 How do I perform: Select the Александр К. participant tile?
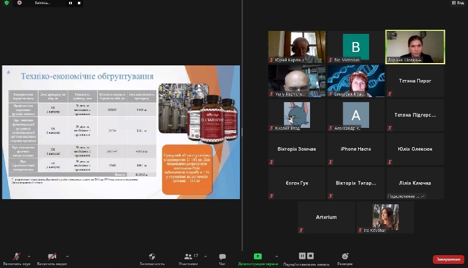pyautogui.click(x=356, y=115)
